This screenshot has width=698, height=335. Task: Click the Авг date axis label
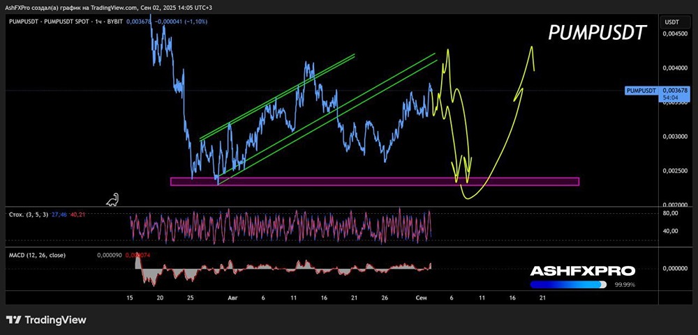pos(233,298)
